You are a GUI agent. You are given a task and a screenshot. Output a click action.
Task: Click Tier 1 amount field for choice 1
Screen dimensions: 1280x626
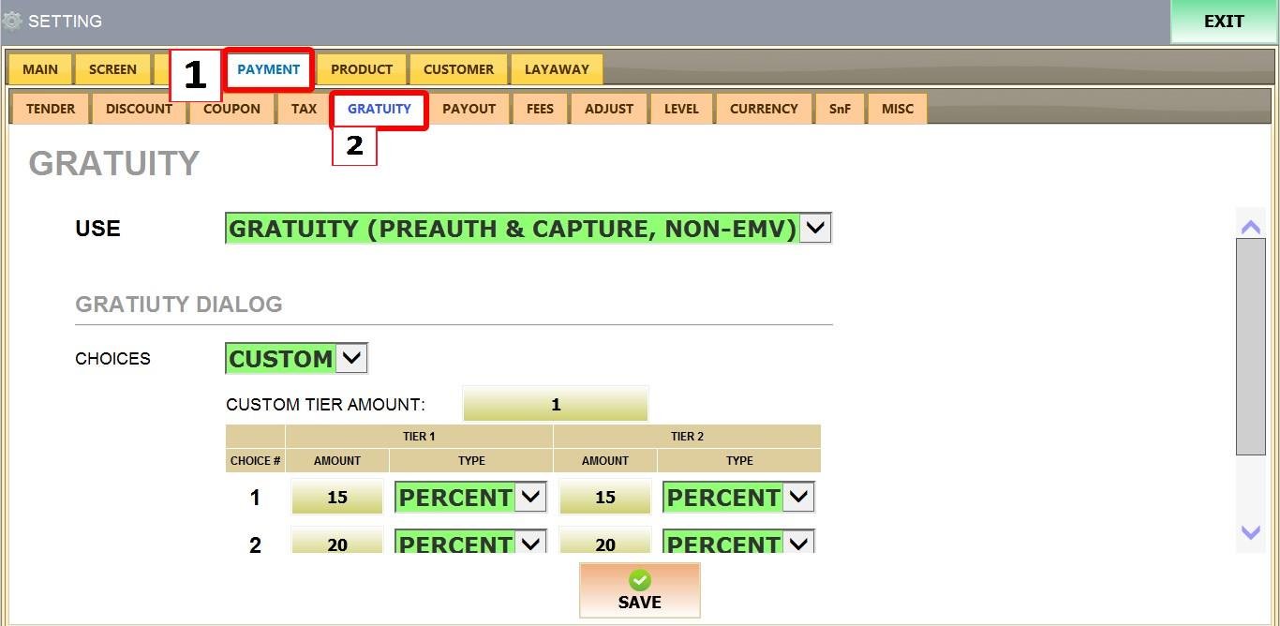(337, 498)
